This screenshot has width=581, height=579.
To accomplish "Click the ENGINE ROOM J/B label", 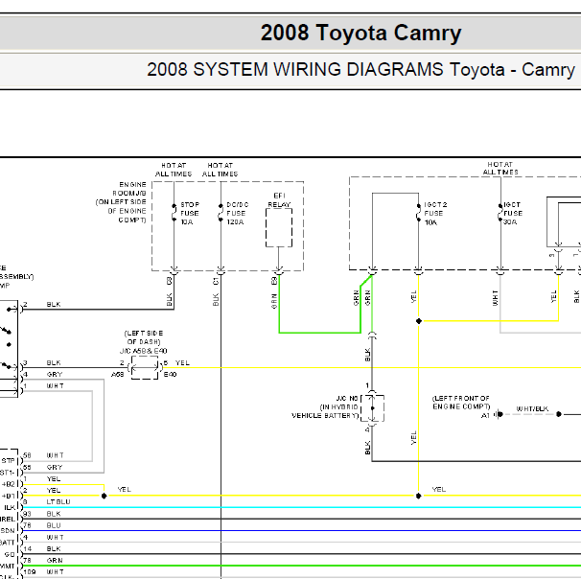I will [x=120, y=203].
